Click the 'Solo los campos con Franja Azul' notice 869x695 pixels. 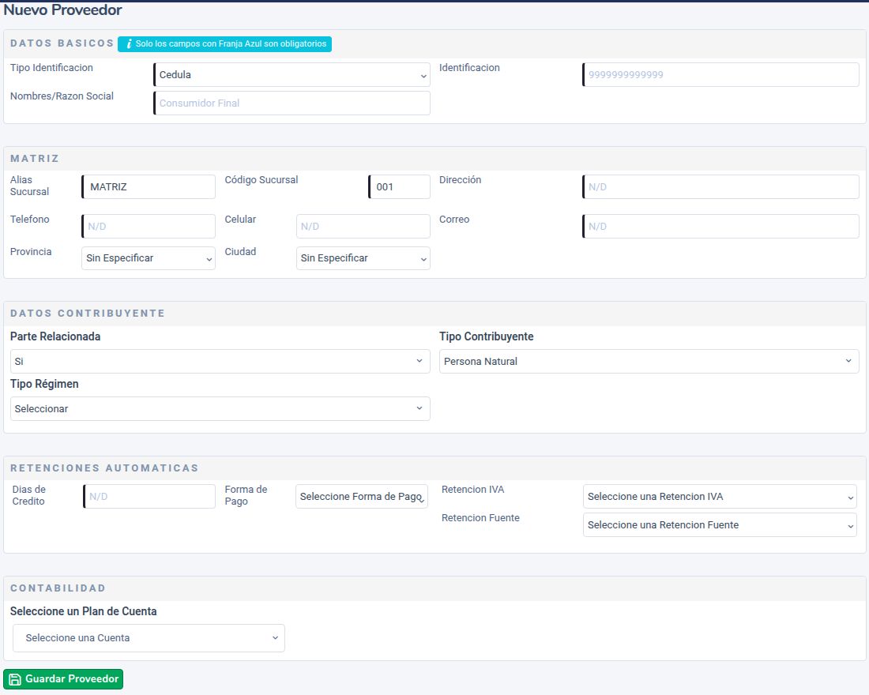[x=224, y=43]
